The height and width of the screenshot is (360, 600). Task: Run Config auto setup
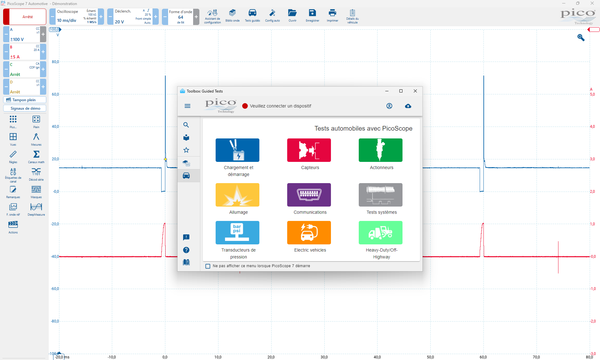[272, 16]
